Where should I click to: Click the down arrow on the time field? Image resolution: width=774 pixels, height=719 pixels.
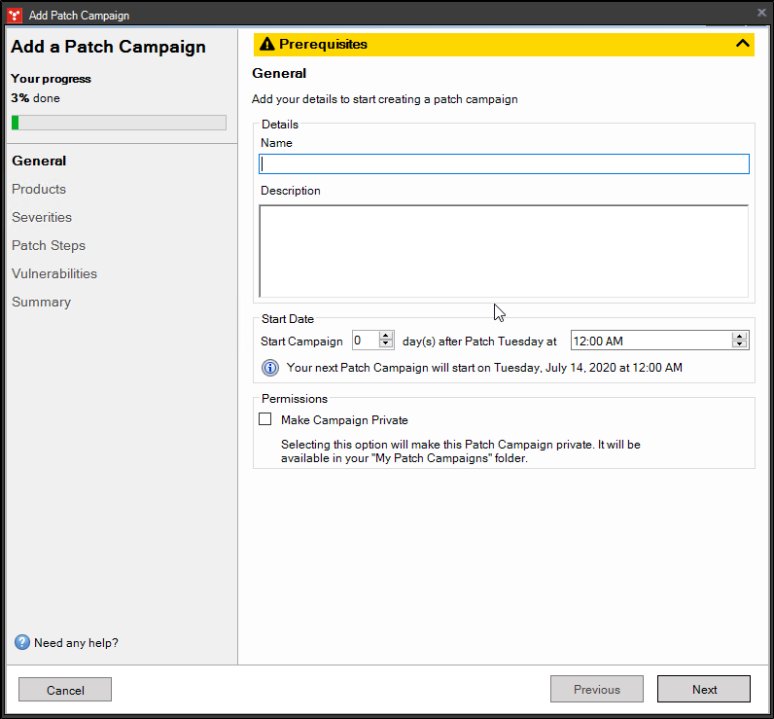[x=740, y=344]
